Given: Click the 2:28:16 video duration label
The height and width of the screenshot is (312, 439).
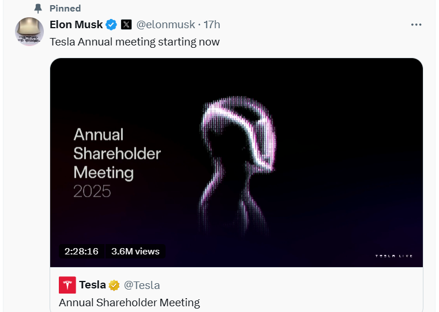Looking at the screenshot, I should [x=81, y=252].
